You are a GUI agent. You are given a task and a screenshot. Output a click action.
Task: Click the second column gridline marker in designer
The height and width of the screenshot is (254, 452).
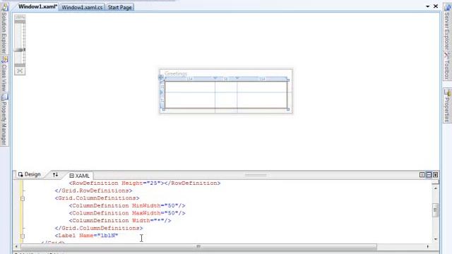237,78
